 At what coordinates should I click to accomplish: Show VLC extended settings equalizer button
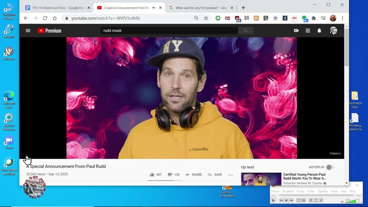[304, 200]
